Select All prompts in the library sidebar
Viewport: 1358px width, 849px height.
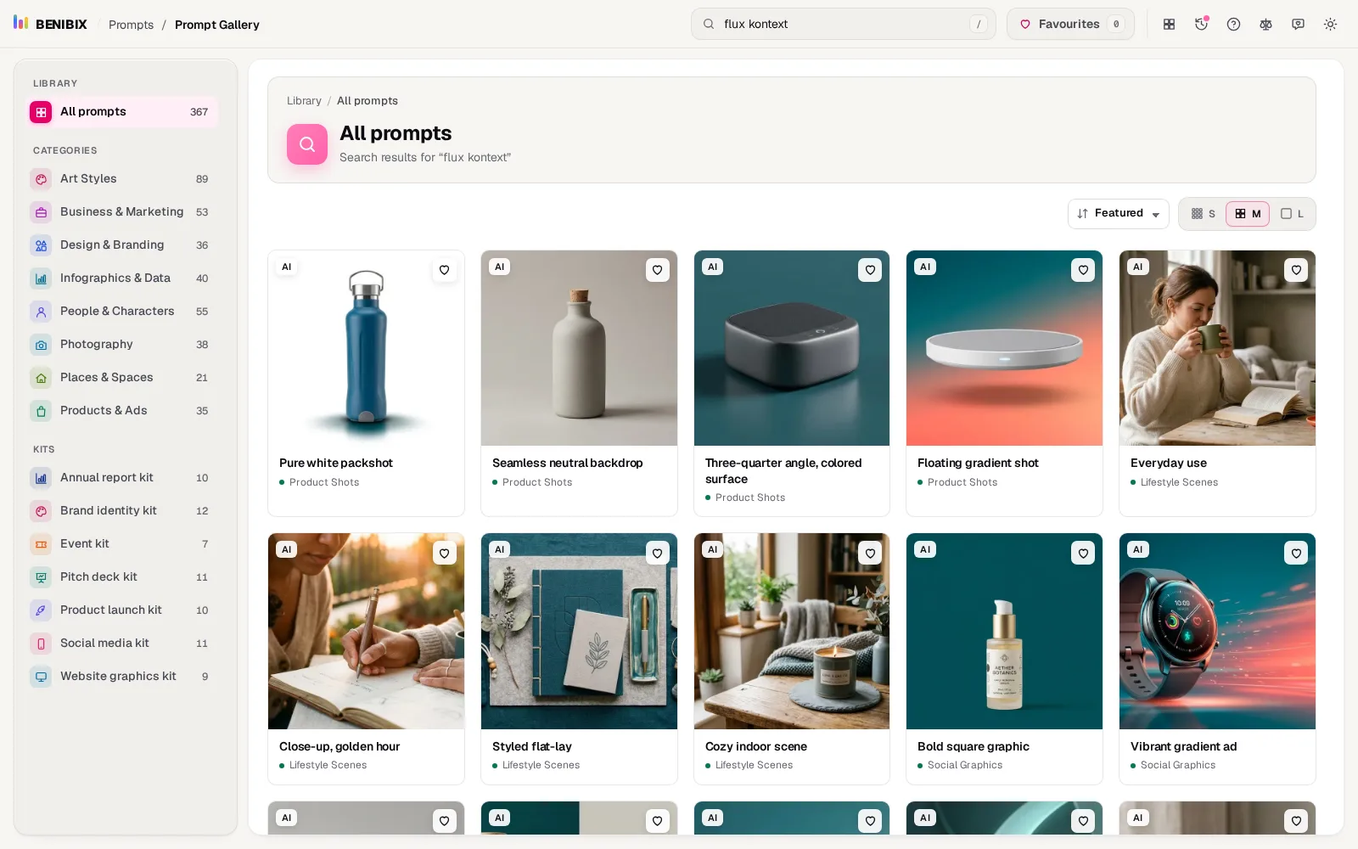click(123, 112)
